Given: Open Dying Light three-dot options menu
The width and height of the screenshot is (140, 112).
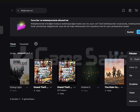Looking at the screenshot, I should [27, 87].
